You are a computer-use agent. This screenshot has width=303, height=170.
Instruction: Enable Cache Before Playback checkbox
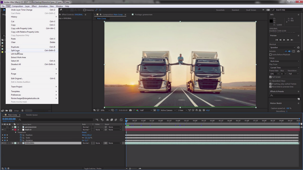[x=270, y=55]
